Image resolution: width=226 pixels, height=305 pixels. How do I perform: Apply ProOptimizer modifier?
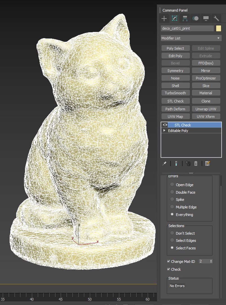click(x=206, y=78)
